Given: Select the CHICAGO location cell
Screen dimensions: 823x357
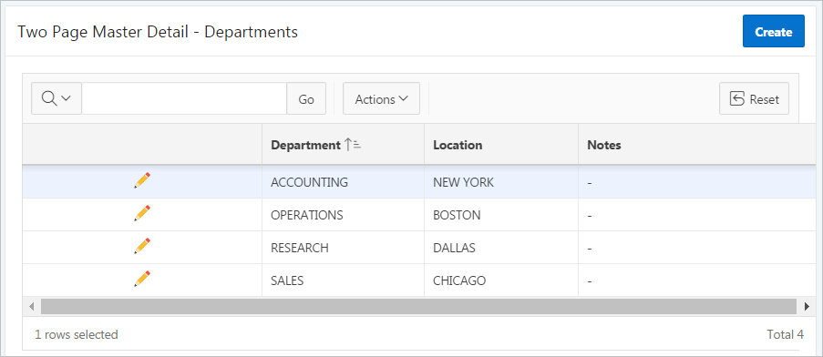Looking at the screenshot, I should pos(459,280).
